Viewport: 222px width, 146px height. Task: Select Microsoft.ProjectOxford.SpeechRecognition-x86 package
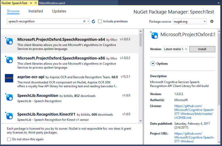pos(70,63)
